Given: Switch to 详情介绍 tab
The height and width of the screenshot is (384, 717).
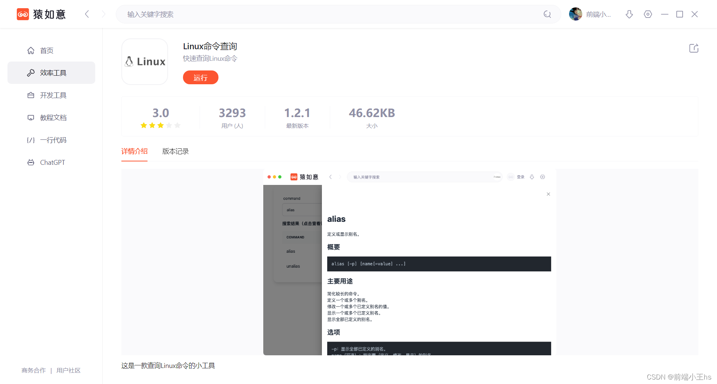Looking at the screenshot, I should 134,151.
